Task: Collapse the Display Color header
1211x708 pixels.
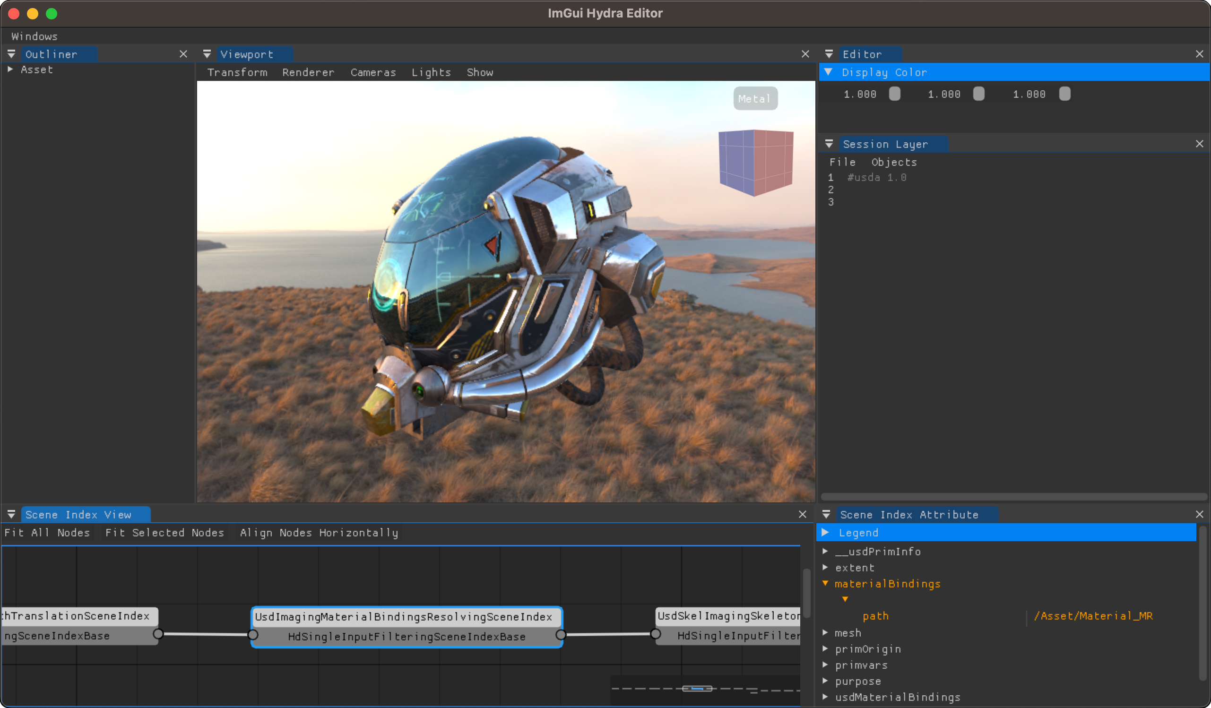Action: pos(828,72)
